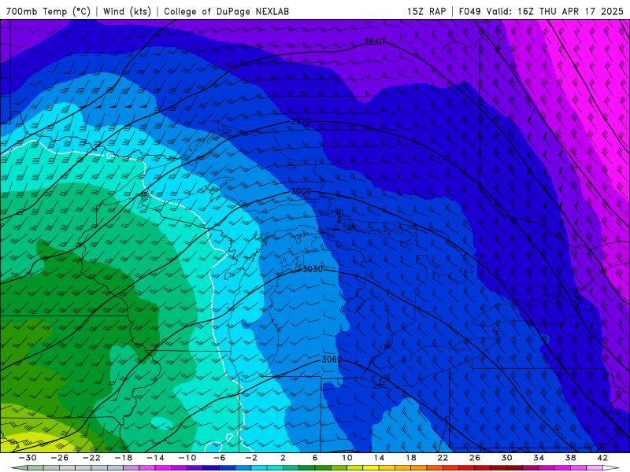
Task: Click the 26 color scale label
Action: click(x=475, y=458)
